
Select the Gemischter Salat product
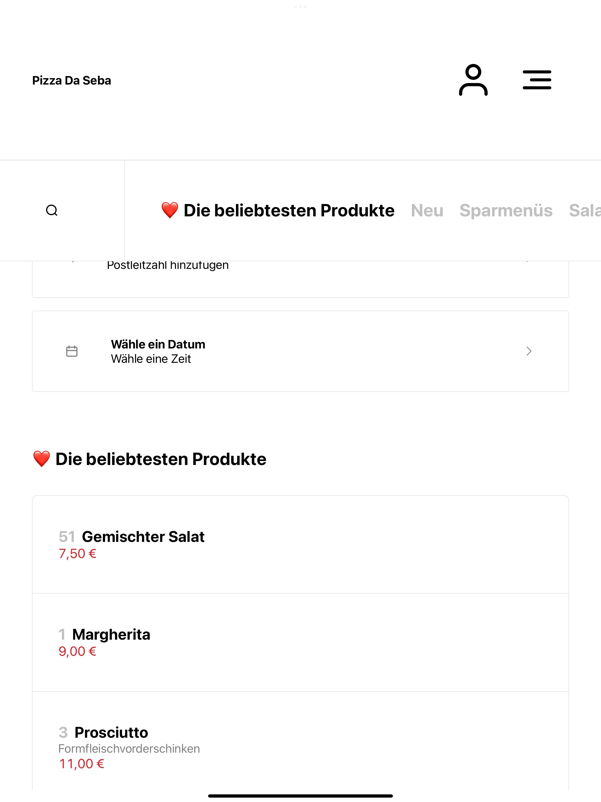[x=300, y=545]
